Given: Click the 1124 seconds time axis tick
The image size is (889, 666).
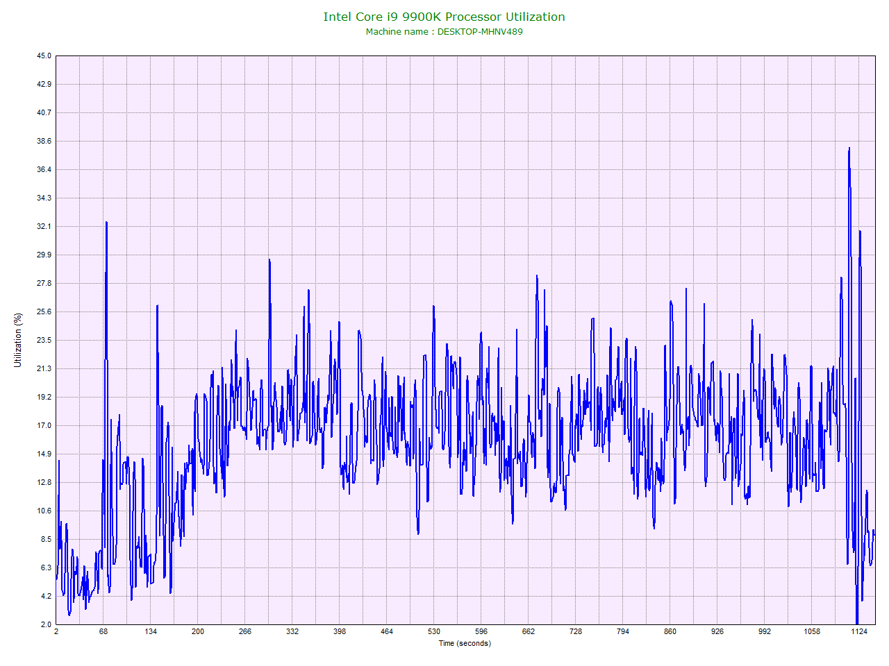Looking at the screenshot, I should (859, 631).
